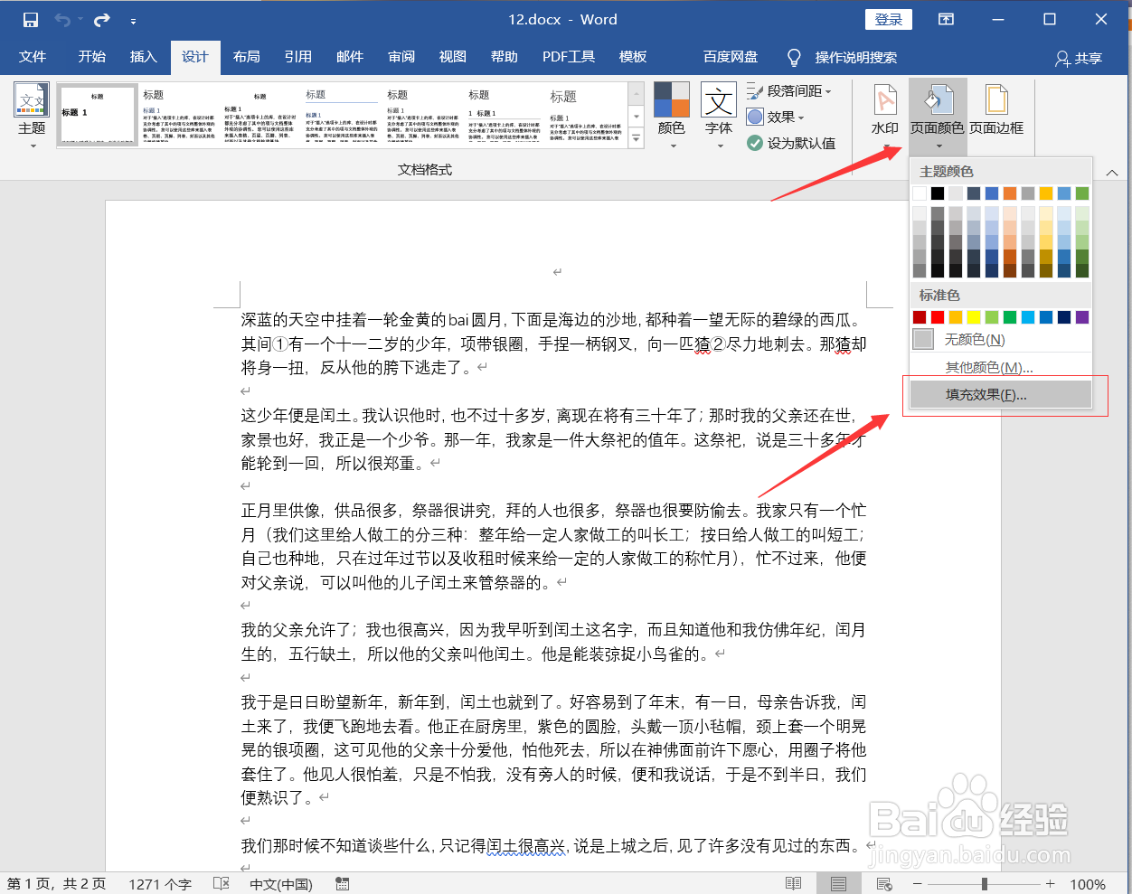This screenshot has width=1132, height=894.
Task: Open 其他颜色(M)... more colors
Action: [x=1001, y=368]
